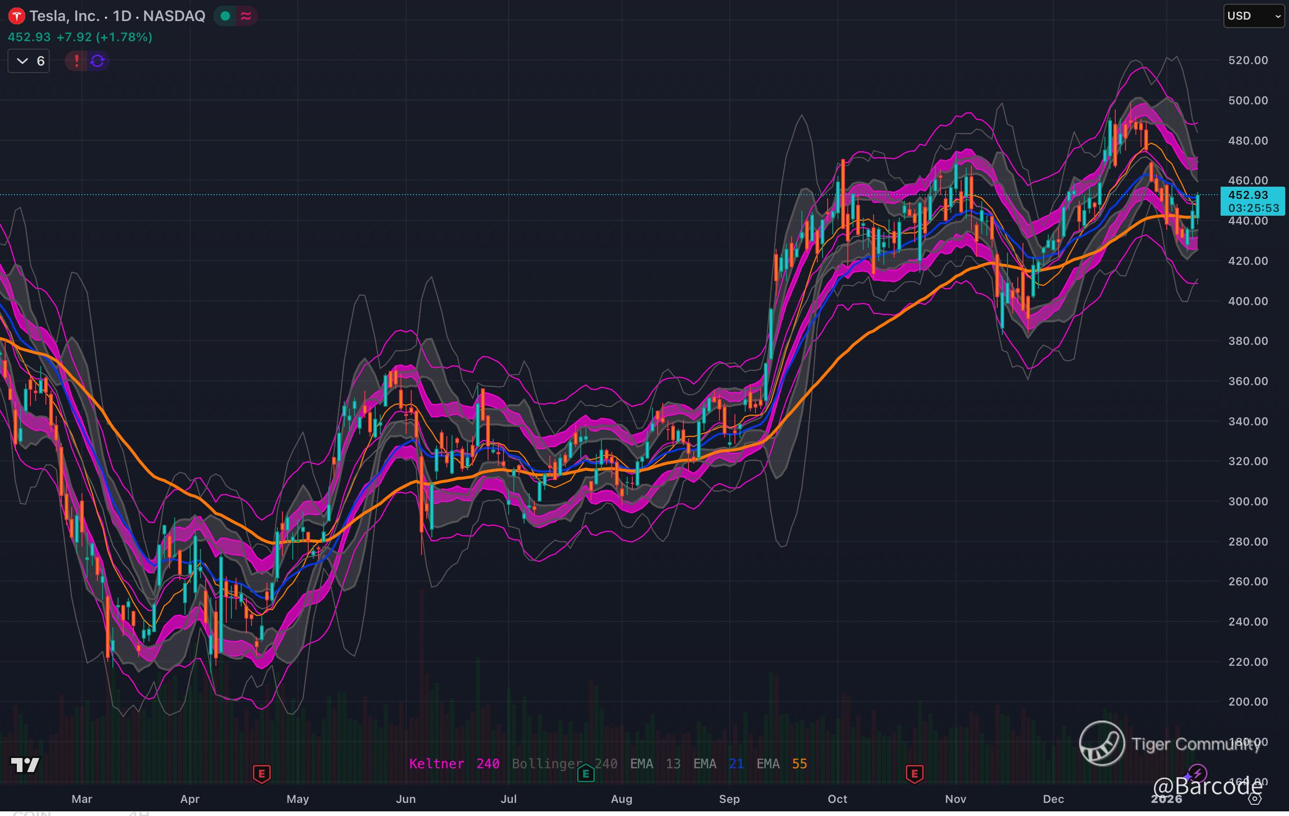Expand the collapsed indicators legend showing 6
The height and width of the screenshot is (816, 1289).
(x=29, y=61)
